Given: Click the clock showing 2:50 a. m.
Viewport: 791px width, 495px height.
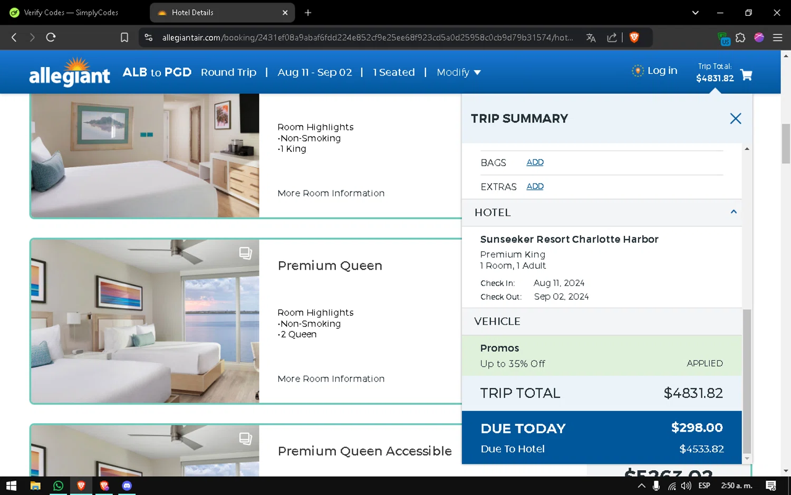Looking at the screenshot, I should pos(736,486).
